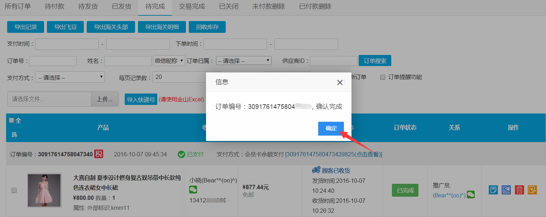Click the red trash delete order icon
The height and width of the screenshot is (217, 546).
tap(519, 190)
